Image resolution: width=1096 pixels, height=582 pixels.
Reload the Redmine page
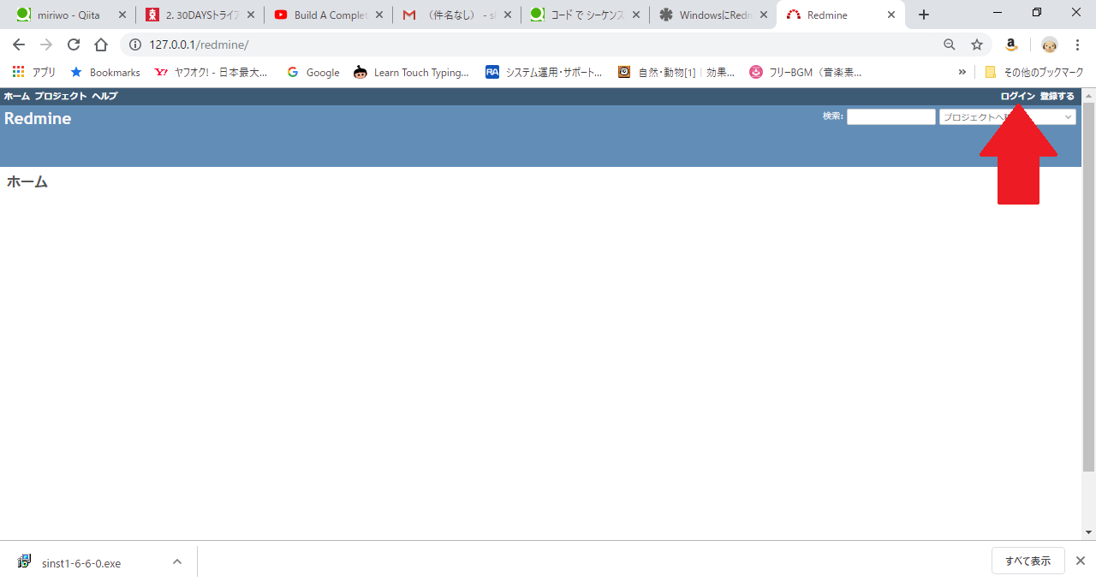pyautogui.click(x=73, y=44)
